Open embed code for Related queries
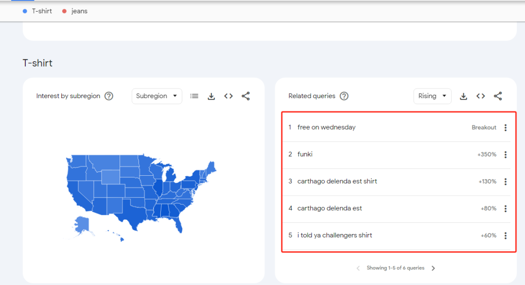This screenshot has width=525, height=285. click(x=481, y=96)
